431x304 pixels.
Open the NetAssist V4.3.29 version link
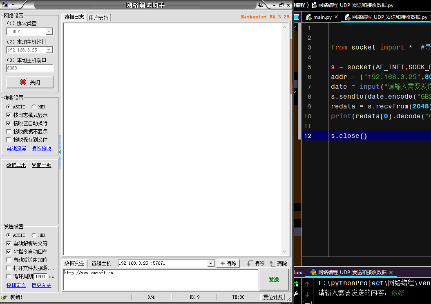coord(265,17)
